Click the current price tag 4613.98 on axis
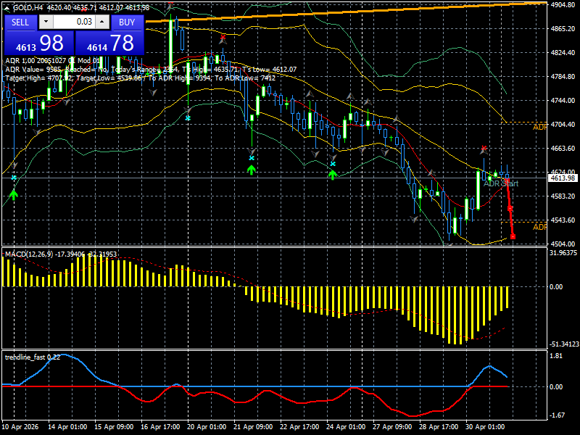The width and height of the screenshot is (580, 435). click(x=563, y=178)
